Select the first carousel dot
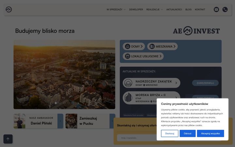 (x=56, y=103)
